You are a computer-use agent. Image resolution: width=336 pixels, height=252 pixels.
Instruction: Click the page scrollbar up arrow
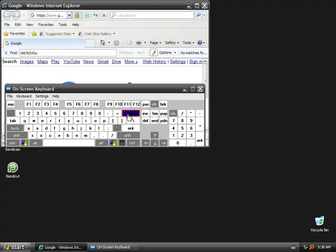[205, 61]
